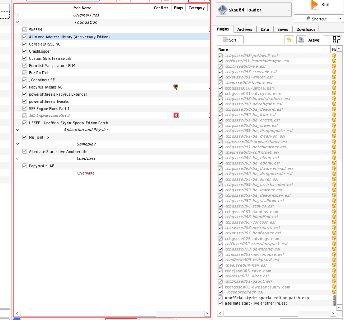Select the FormList Manipulator - FLM mod row

coord(116,66)
